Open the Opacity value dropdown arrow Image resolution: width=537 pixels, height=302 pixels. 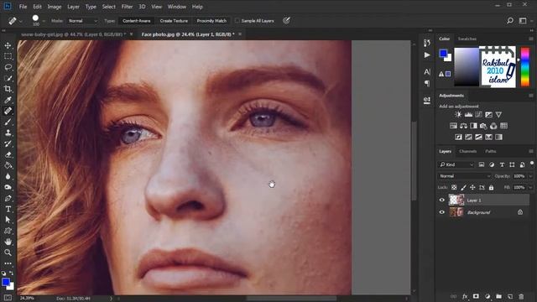tap(530, 176)
